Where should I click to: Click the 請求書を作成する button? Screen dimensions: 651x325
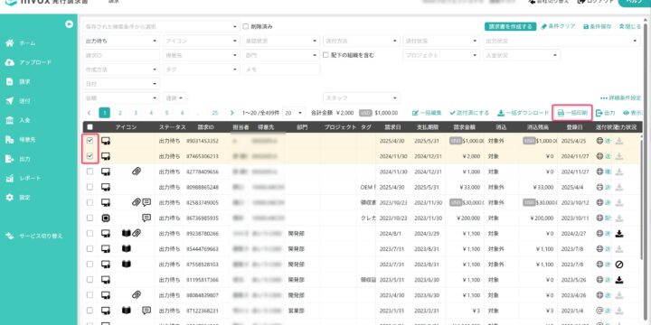[510, 26]
